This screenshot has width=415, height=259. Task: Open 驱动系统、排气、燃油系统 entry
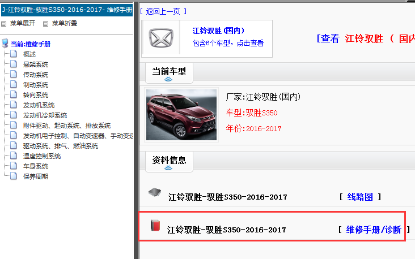pyautogui.click(x=61, y=146)
